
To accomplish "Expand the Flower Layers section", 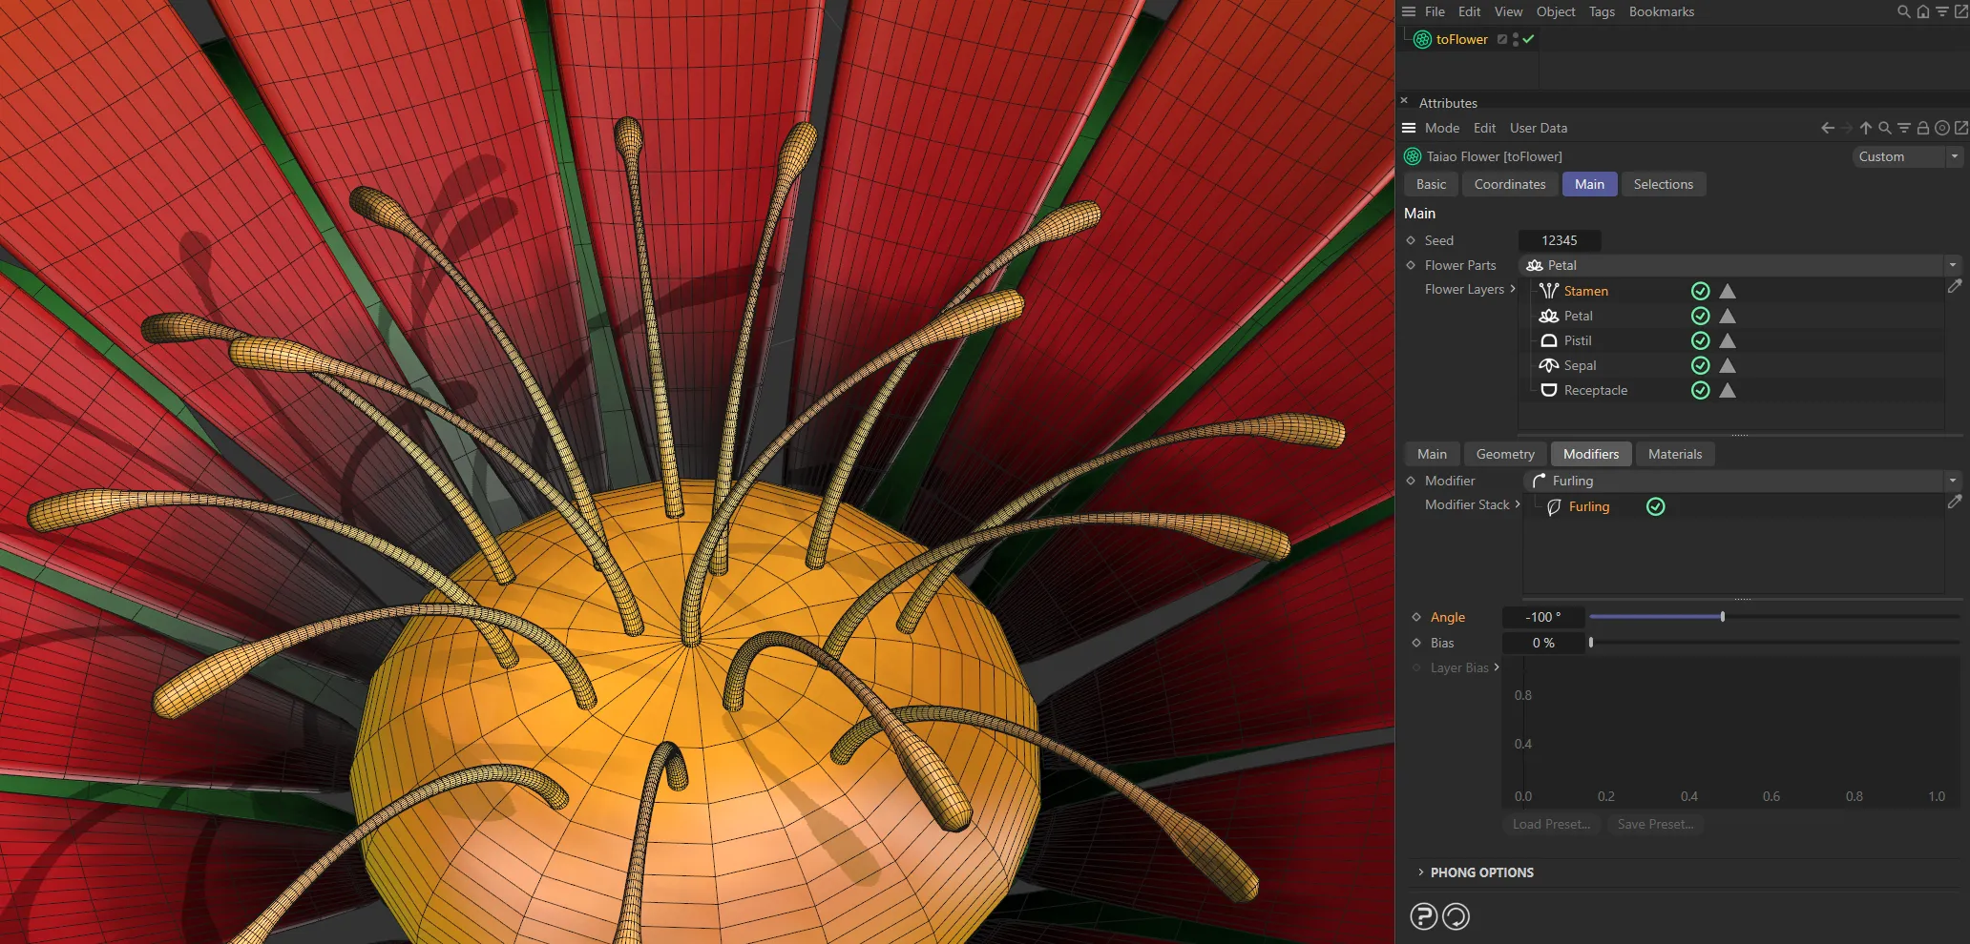I will (x=1512, y=289).
